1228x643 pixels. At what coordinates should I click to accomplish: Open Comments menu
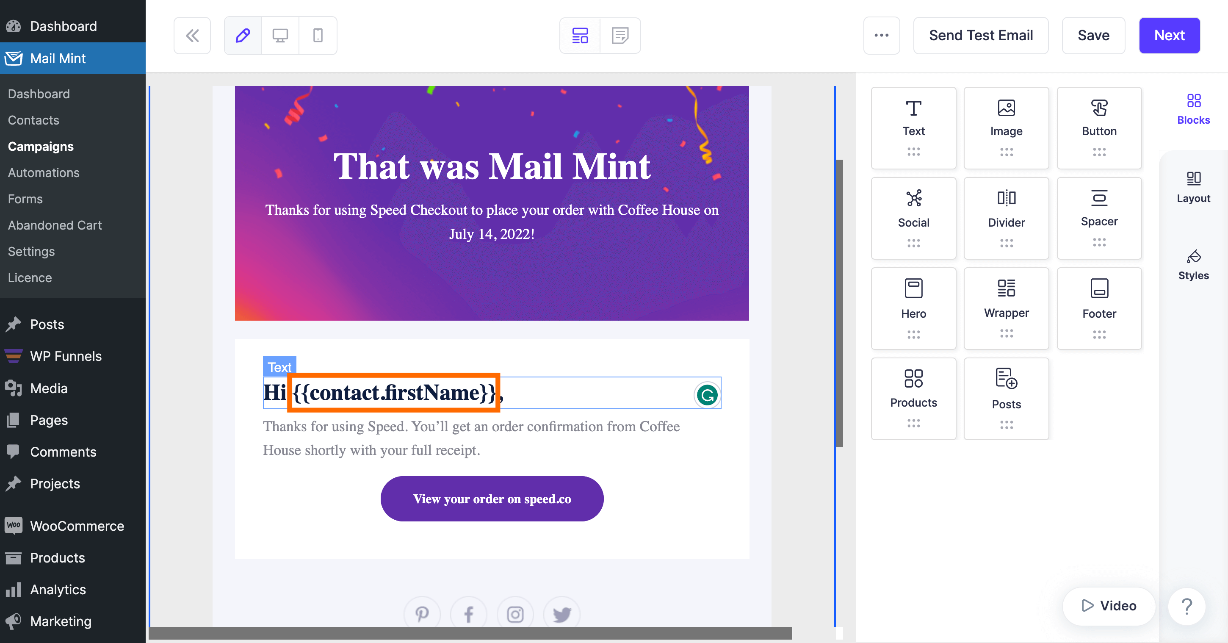click(72, 452)
